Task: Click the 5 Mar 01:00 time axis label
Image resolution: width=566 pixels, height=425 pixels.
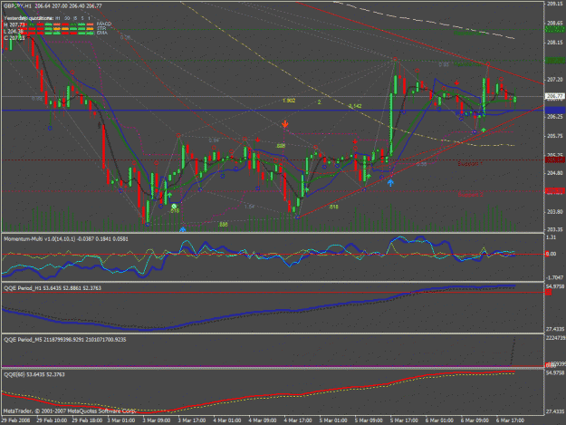Action: [333, 420]
